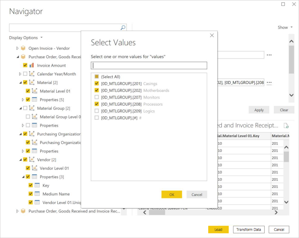
Task: Uncheck [0D_MTLGROUP].[202] Motherboards
Action: [x=97, y=90]
